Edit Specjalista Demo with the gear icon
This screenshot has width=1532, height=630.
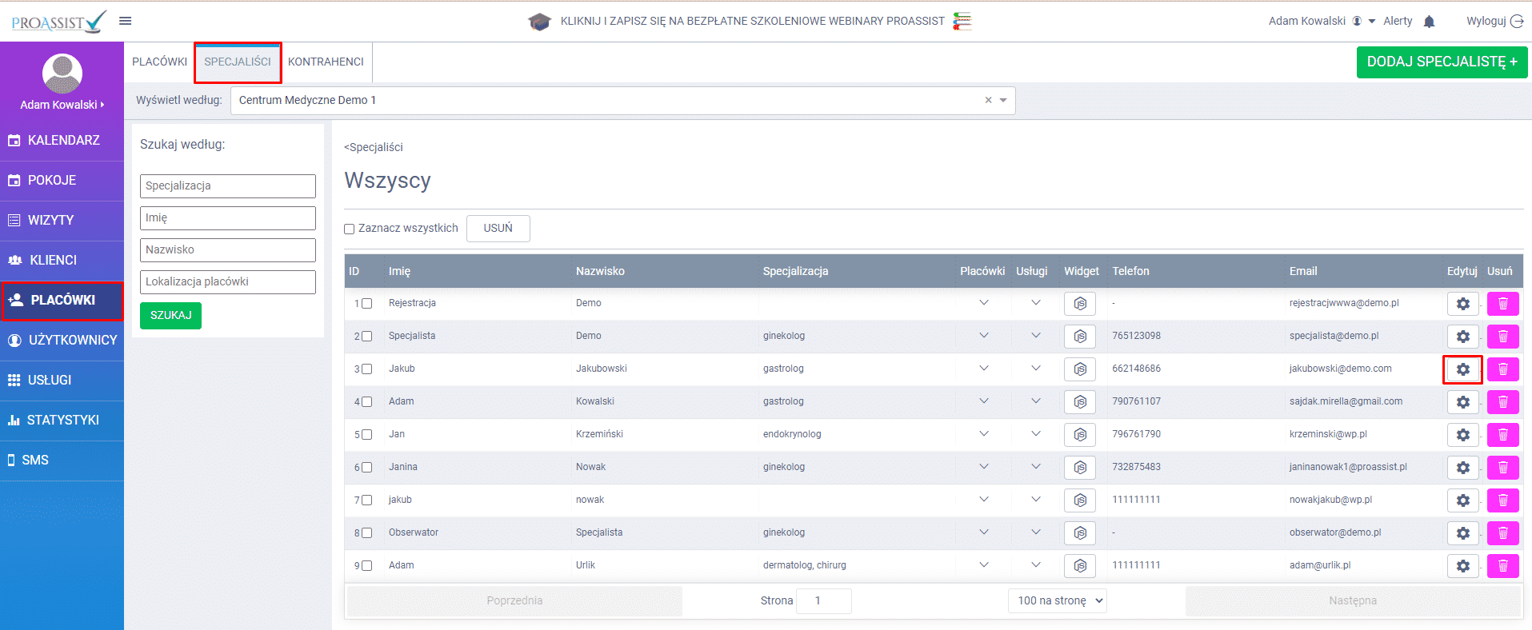(1463, 337)
